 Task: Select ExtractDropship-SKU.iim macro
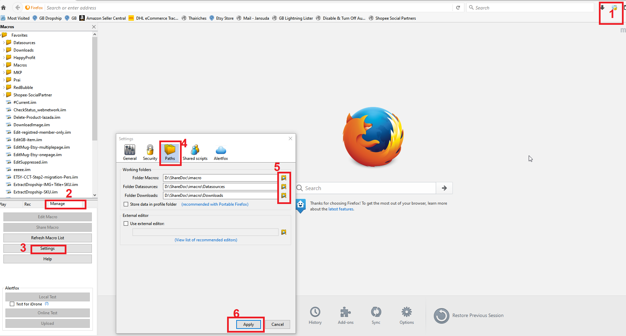pyautogui.click(x=36, y=192)
